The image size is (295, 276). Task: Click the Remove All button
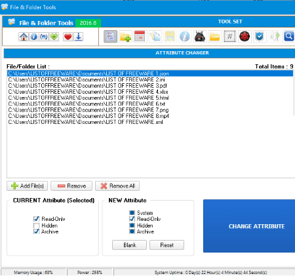click(117, 186)
